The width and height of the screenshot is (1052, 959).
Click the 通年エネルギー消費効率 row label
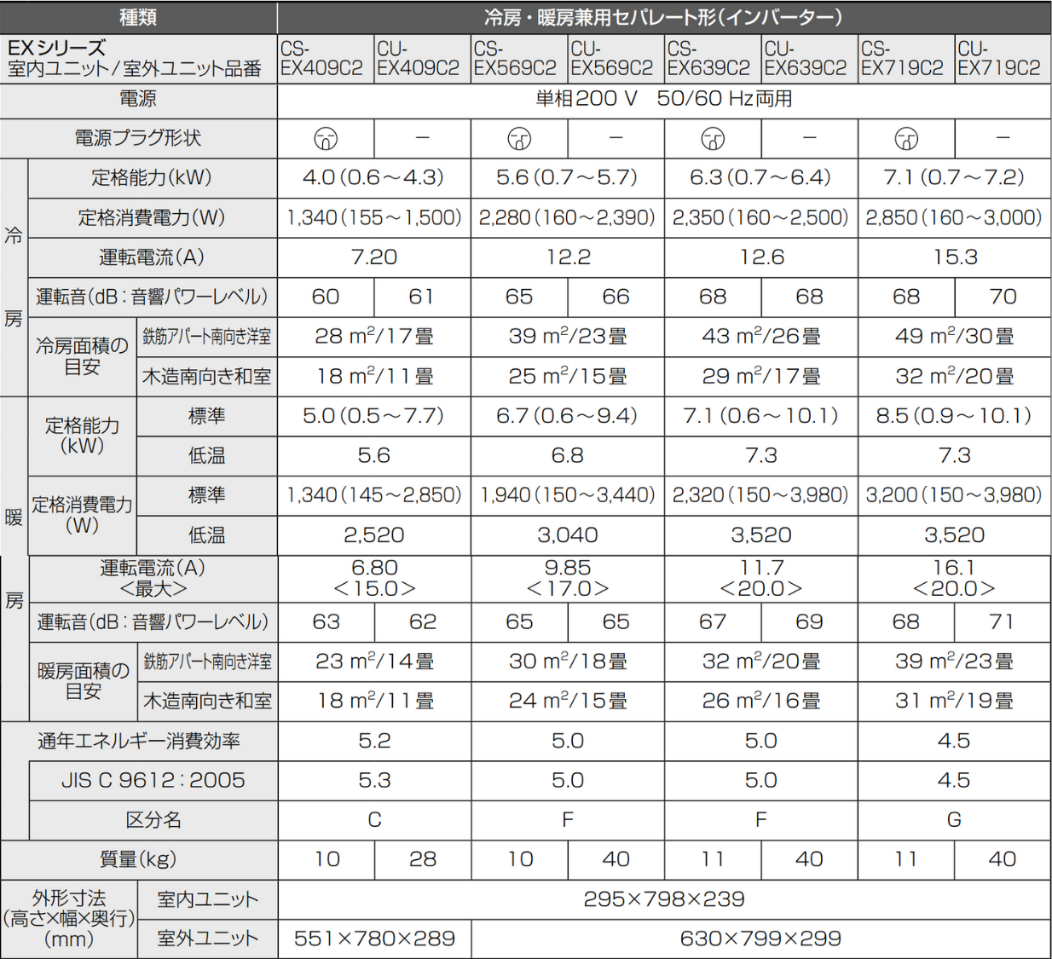tap(138, 741)
